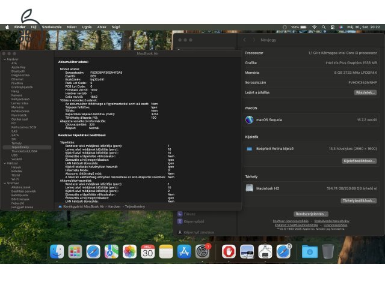Click the Siri icon in menu bar
This screenshot has width=385, height=288.
341,27
